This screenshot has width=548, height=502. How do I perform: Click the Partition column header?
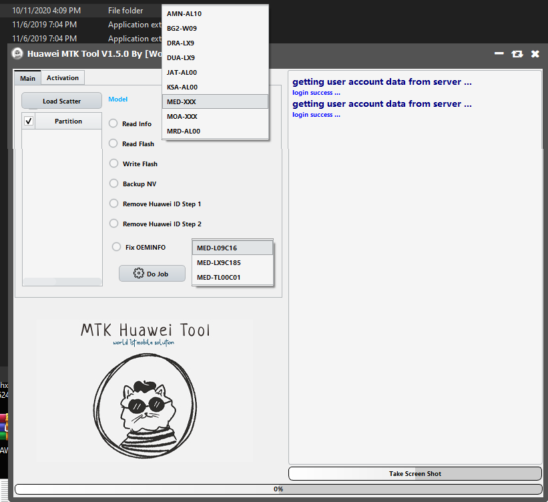pyautogui.click(x=69, y=121)
